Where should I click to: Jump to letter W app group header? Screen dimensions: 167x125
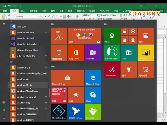pyautogui.click(x=11, y=62)
